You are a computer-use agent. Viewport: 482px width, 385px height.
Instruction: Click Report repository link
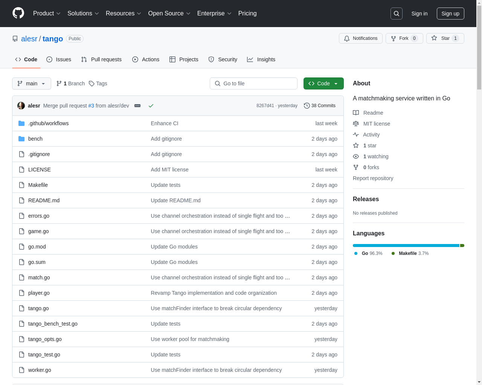click(373, 178)
